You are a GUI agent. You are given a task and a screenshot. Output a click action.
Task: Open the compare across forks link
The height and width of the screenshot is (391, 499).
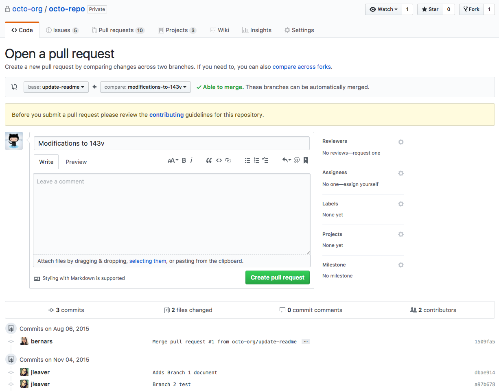(302, 67)
